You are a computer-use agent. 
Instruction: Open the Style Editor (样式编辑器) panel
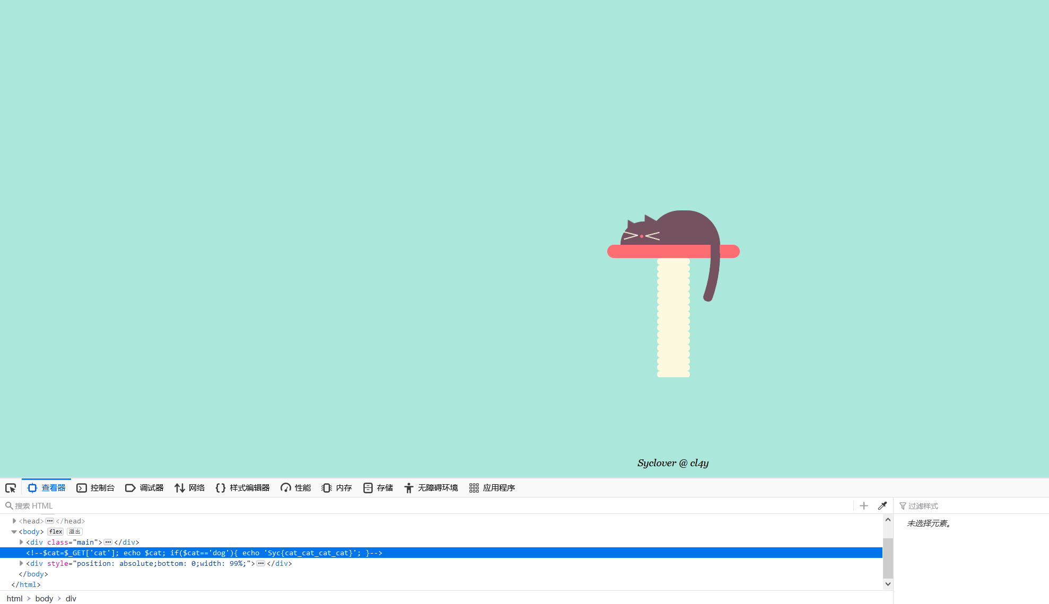(242, 488)
